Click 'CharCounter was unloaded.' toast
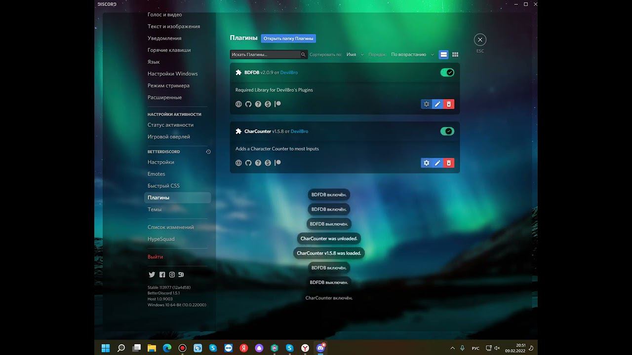Viewport: 632px width, 355px height. coord(329,239)
